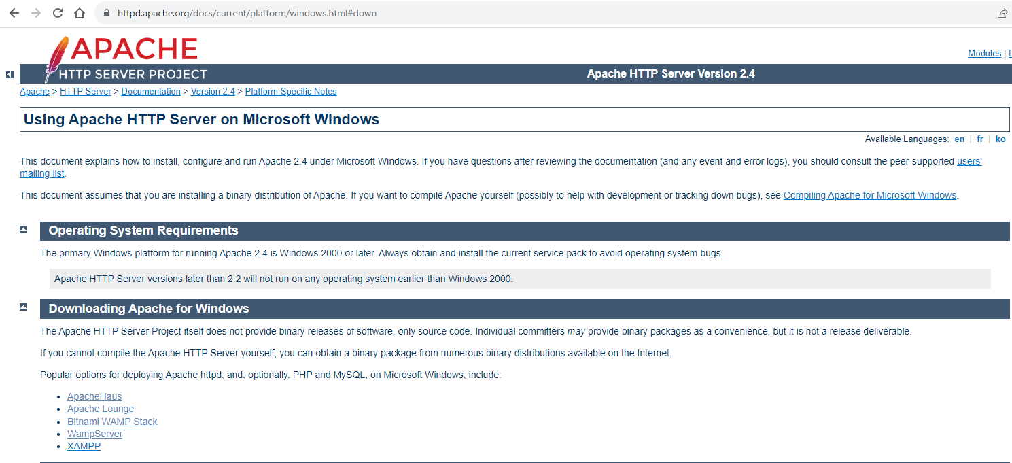This screenshot has width=1012, height=463.
Task: Click the Operating System Requirements heading
Action: [x=143, y=230]
